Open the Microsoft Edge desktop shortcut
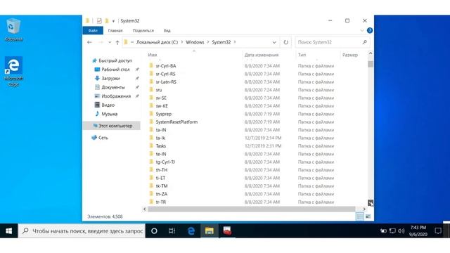 coord(13,72)
